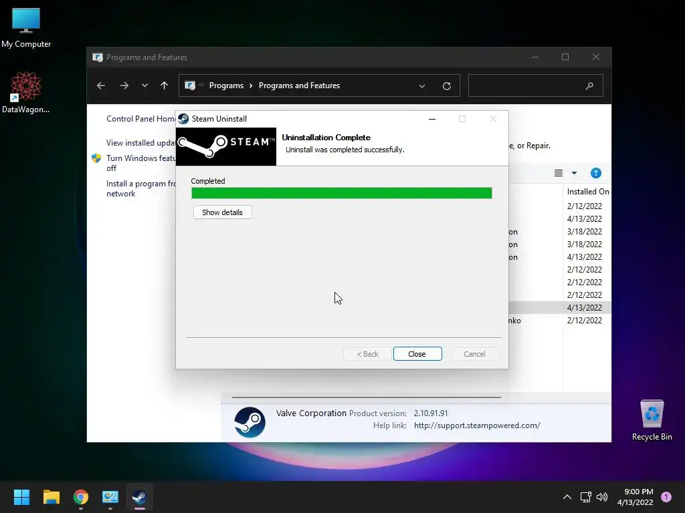Screen dimensions: 685x513
Task: Go up one level with the Up arrow
Action: [165, 85]
